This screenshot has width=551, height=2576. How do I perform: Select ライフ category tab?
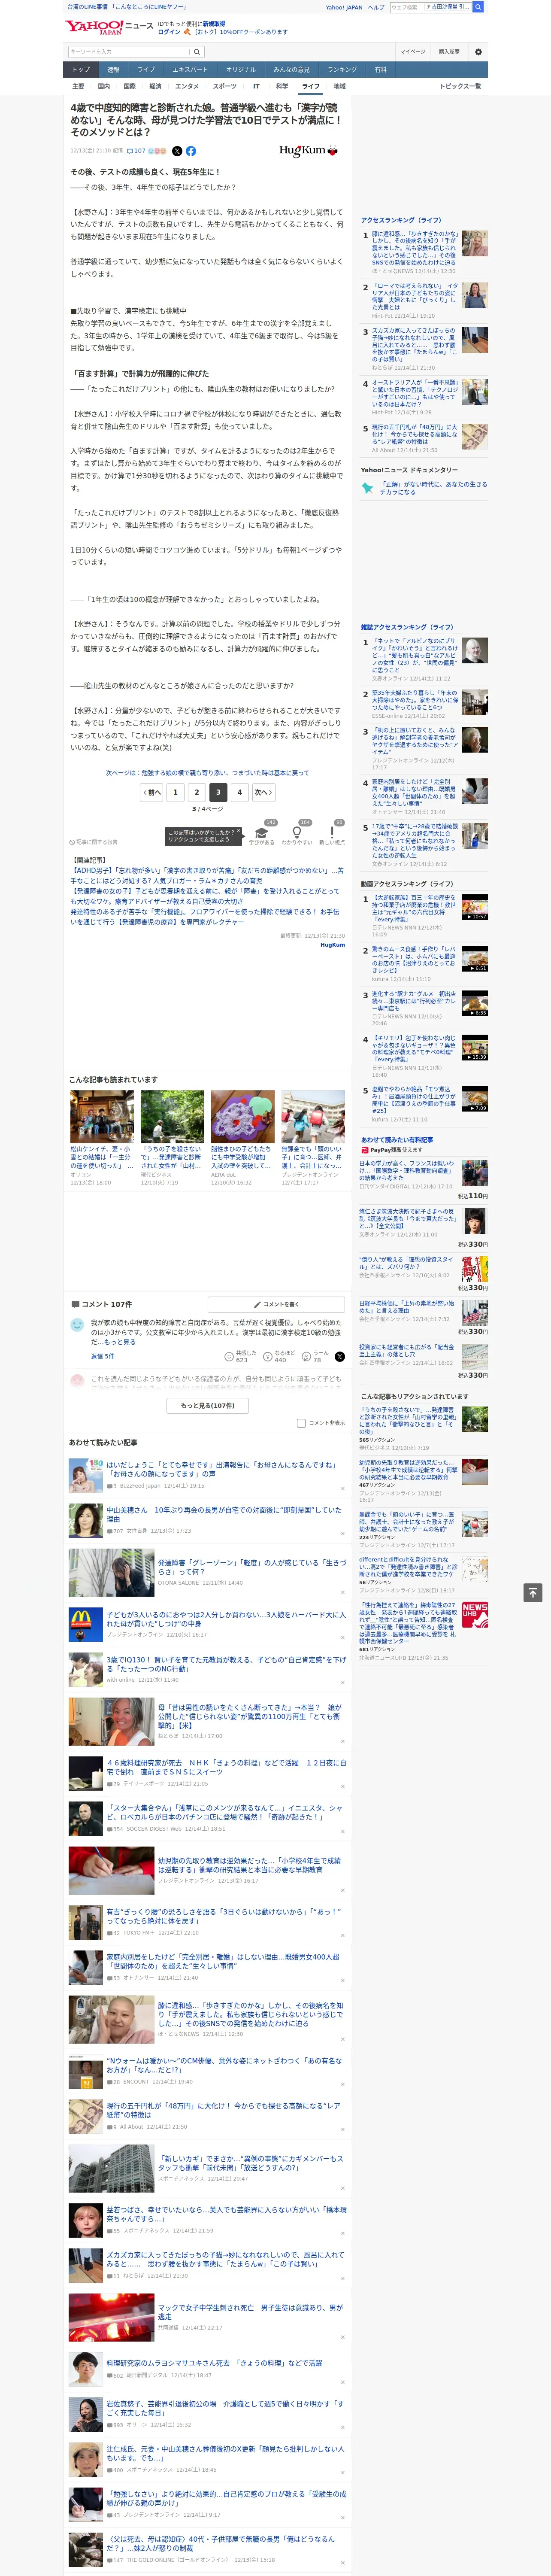[311, 86]
